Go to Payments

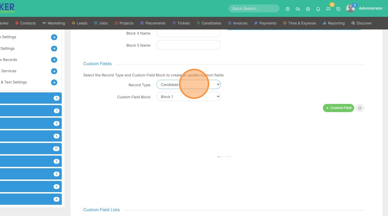click(265, 23)
